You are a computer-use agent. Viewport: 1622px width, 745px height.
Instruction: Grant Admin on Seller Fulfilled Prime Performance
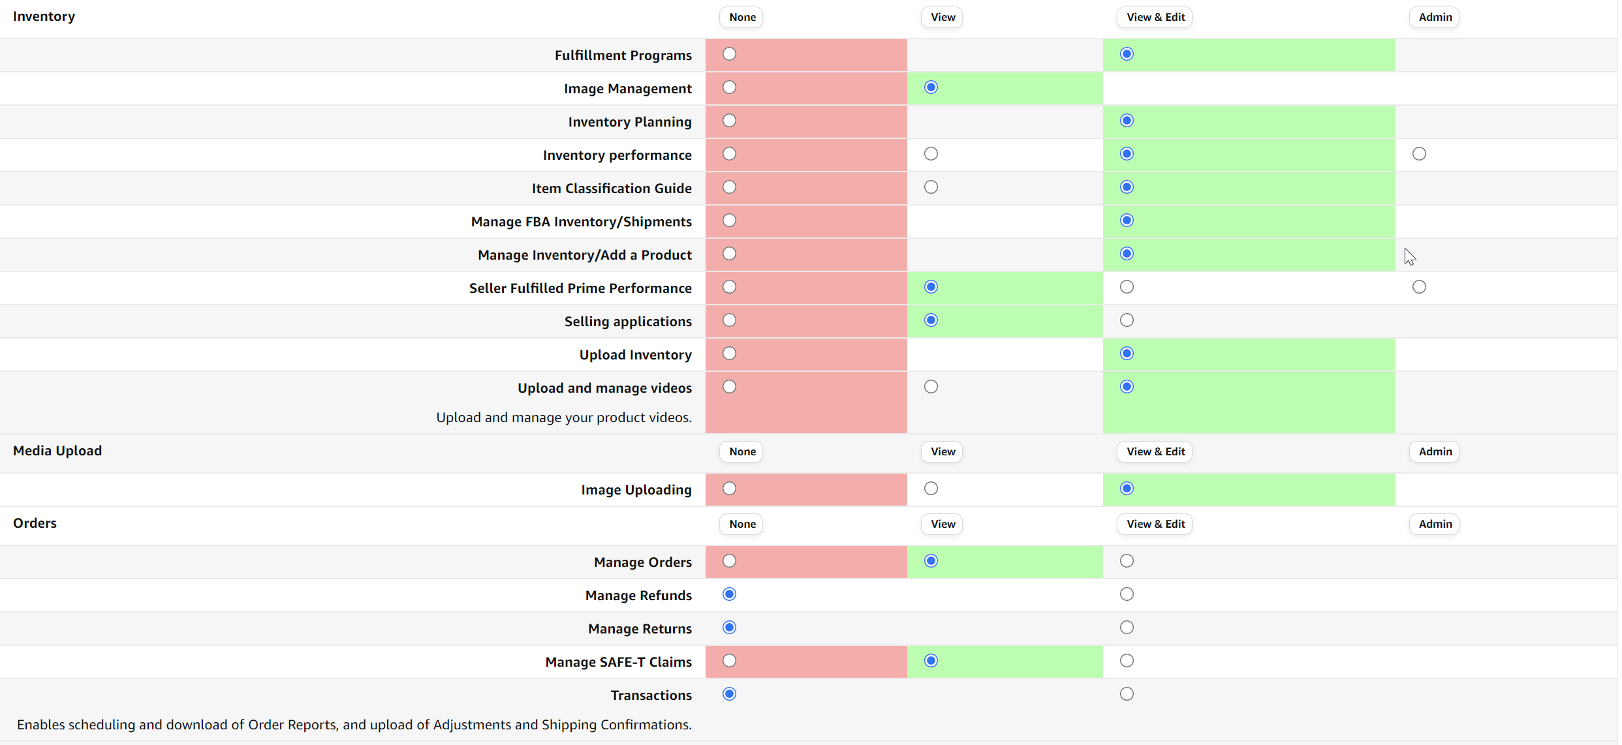1418,287
